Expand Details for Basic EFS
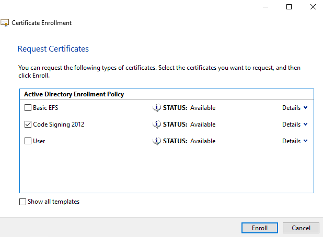 pos(295,108)
